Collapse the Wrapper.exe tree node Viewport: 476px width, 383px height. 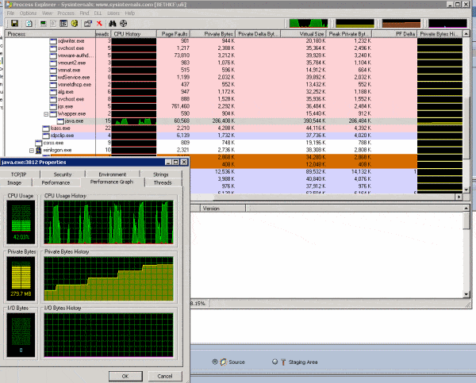pos(46,114)
